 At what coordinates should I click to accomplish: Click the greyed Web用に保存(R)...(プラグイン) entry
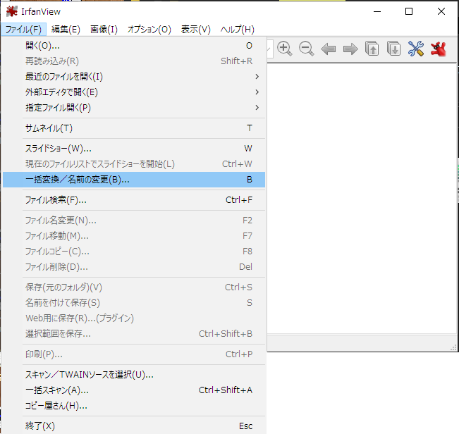pos(134,318)
